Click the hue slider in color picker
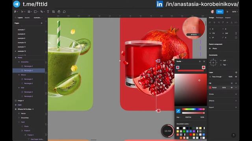Screen dimensions: 252x141 coord(193,109)
